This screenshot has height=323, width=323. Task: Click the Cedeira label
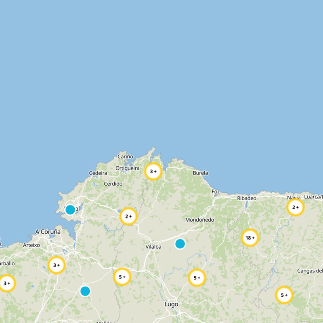pos(98,173)
